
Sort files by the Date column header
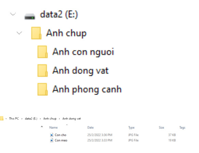point(90,127)
